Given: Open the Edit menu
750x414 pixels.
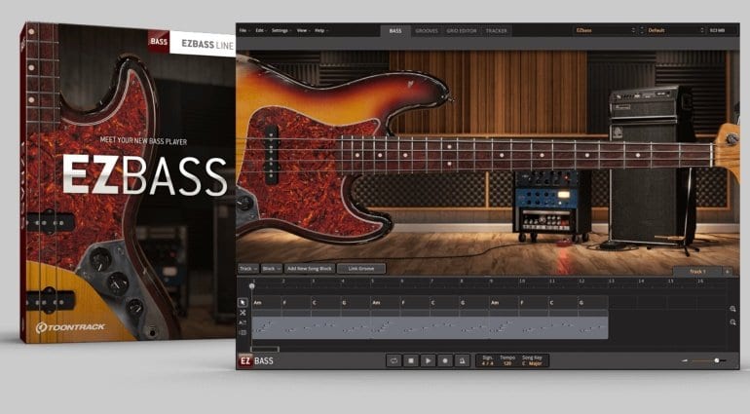Looking at the screenshot, I should (x=261, y=30).
